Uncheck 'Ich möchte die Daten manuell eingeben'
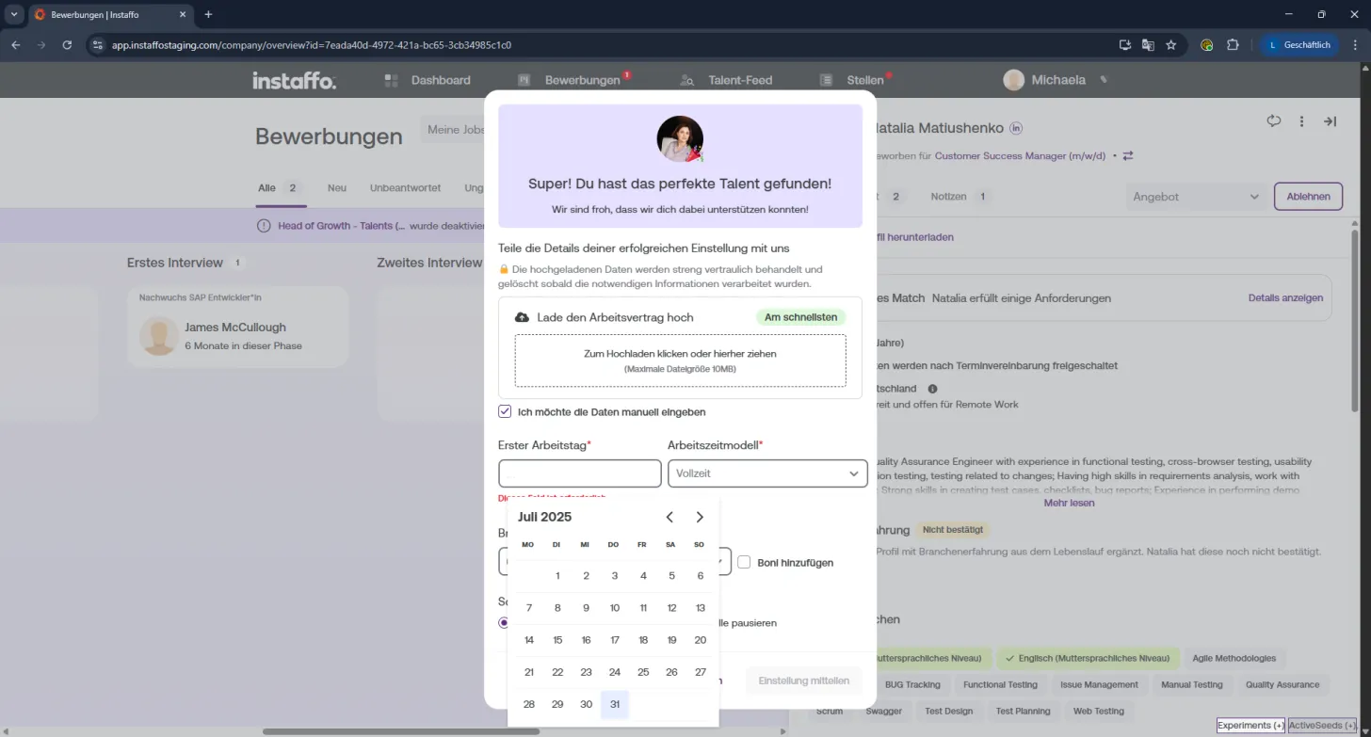 click(505, 411)
